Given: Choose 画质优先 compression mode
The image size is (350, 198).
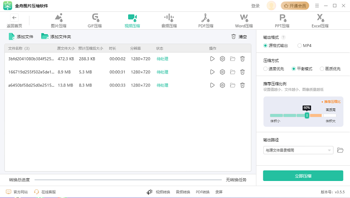Looking at the screenshot, I should (322, 69).
